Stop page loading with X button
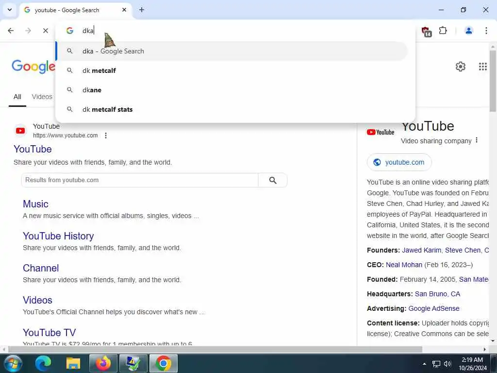Screen dimensions: 497x373 [x=46, y=31]
